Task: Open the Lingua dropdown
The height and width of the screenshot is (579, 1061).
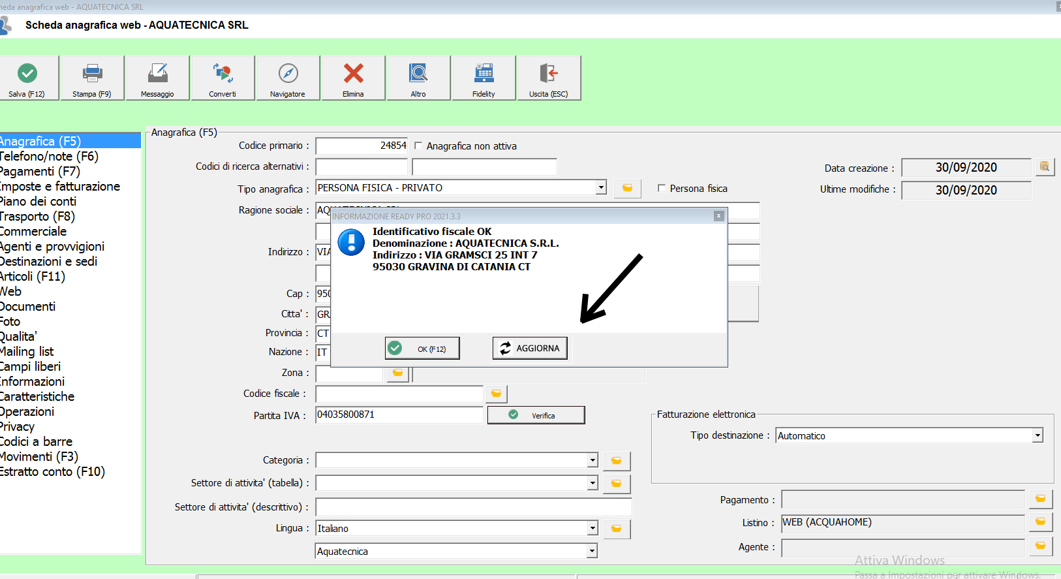Action: click(592, 528)
